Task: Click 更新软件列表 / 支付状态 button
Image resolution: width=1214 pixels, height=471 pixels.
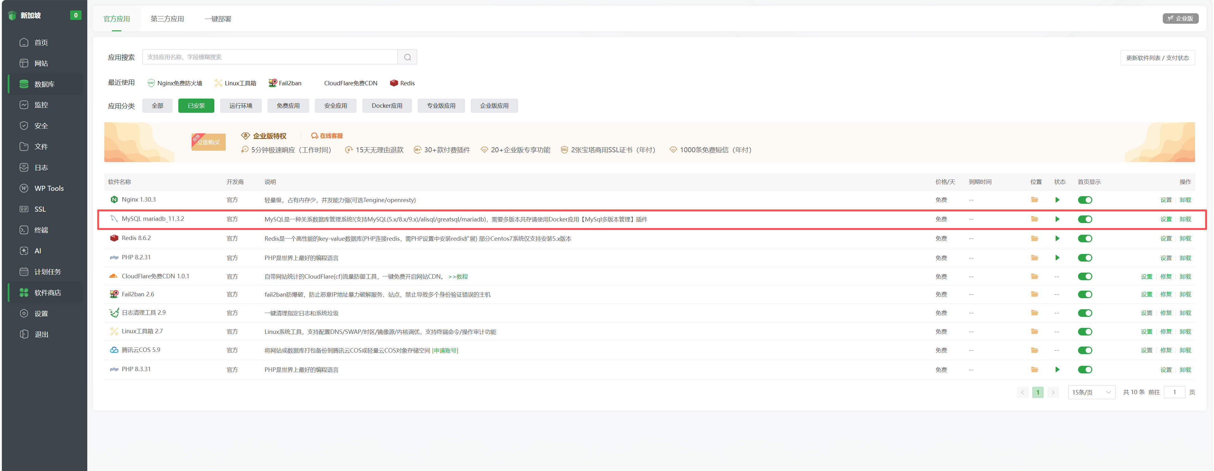Action: (1157, 58)
